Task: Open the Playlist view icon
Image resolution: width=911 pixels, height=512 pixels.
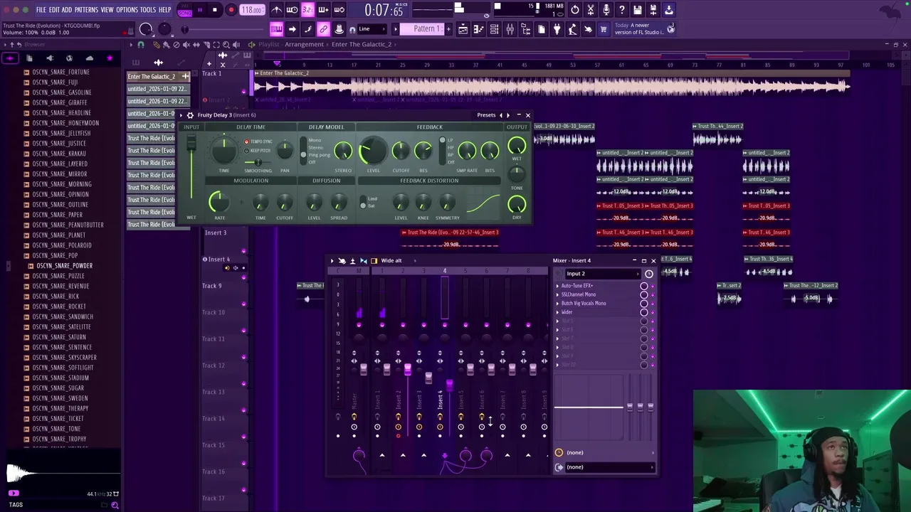Action: pos(463,29)
